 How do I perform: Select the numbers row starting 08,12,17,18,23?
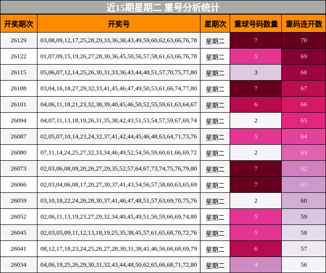[119, 249]
